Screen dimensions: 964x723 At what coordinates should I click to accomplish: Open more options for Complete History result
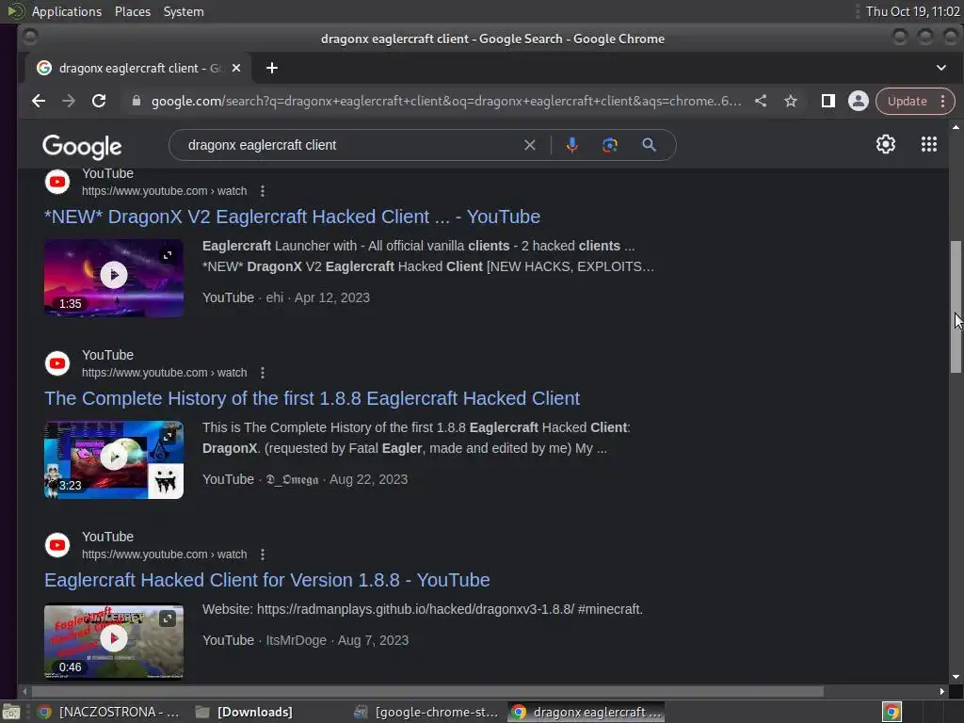(263, 373)
